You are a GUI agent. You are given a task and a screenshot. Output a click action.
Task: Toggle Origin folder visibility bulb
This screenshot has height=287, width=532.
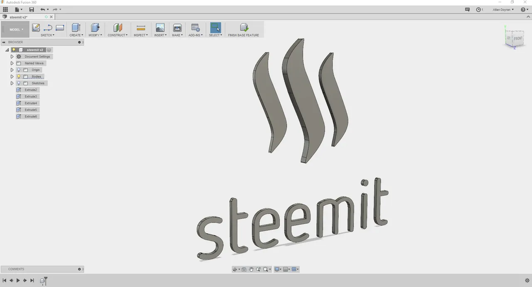tap(19, 70)
